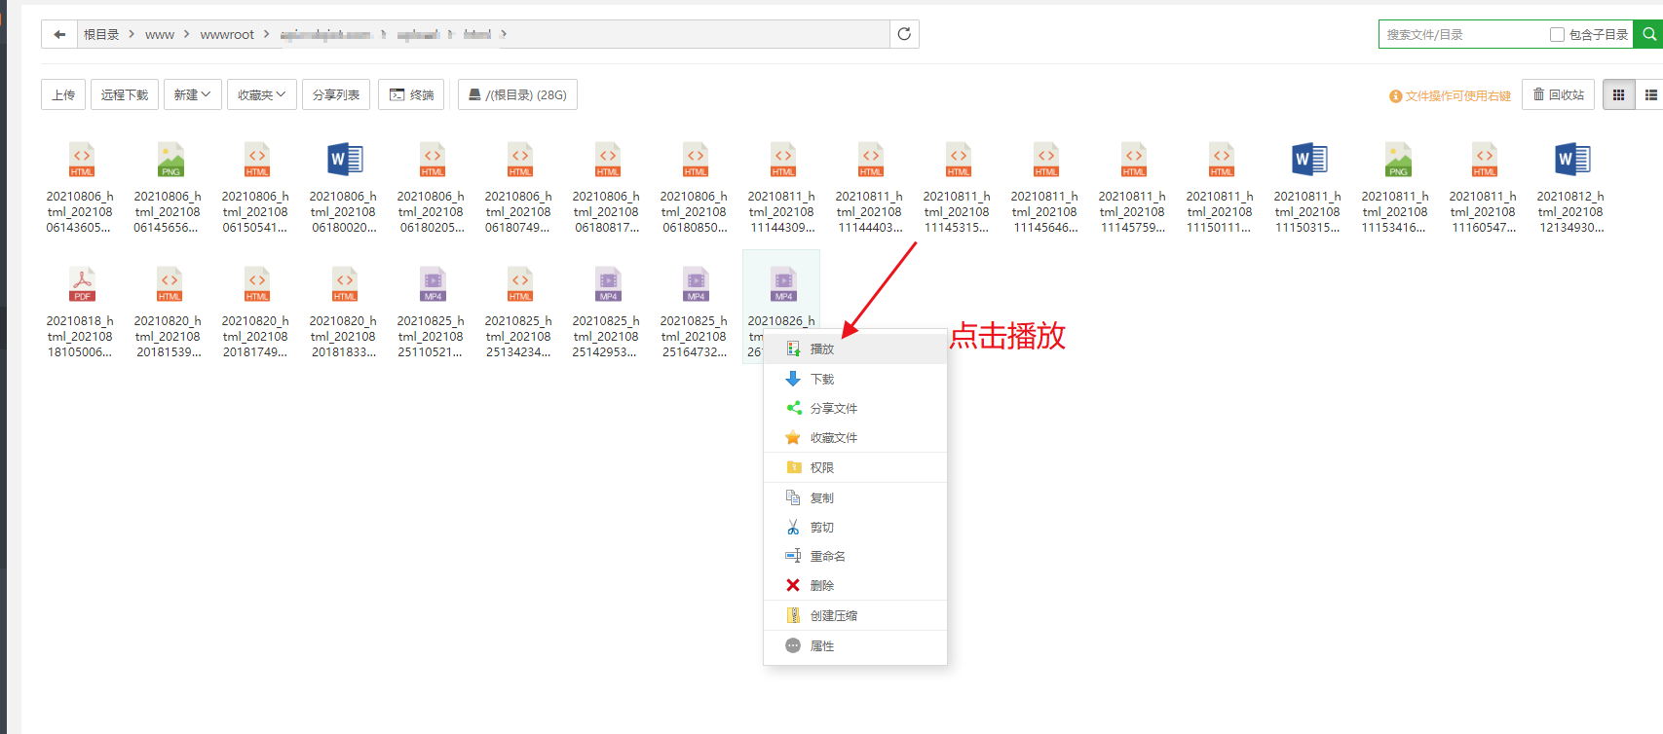
Task: Enable the 包含子目录 checkbox
Action: (1557, 34)
